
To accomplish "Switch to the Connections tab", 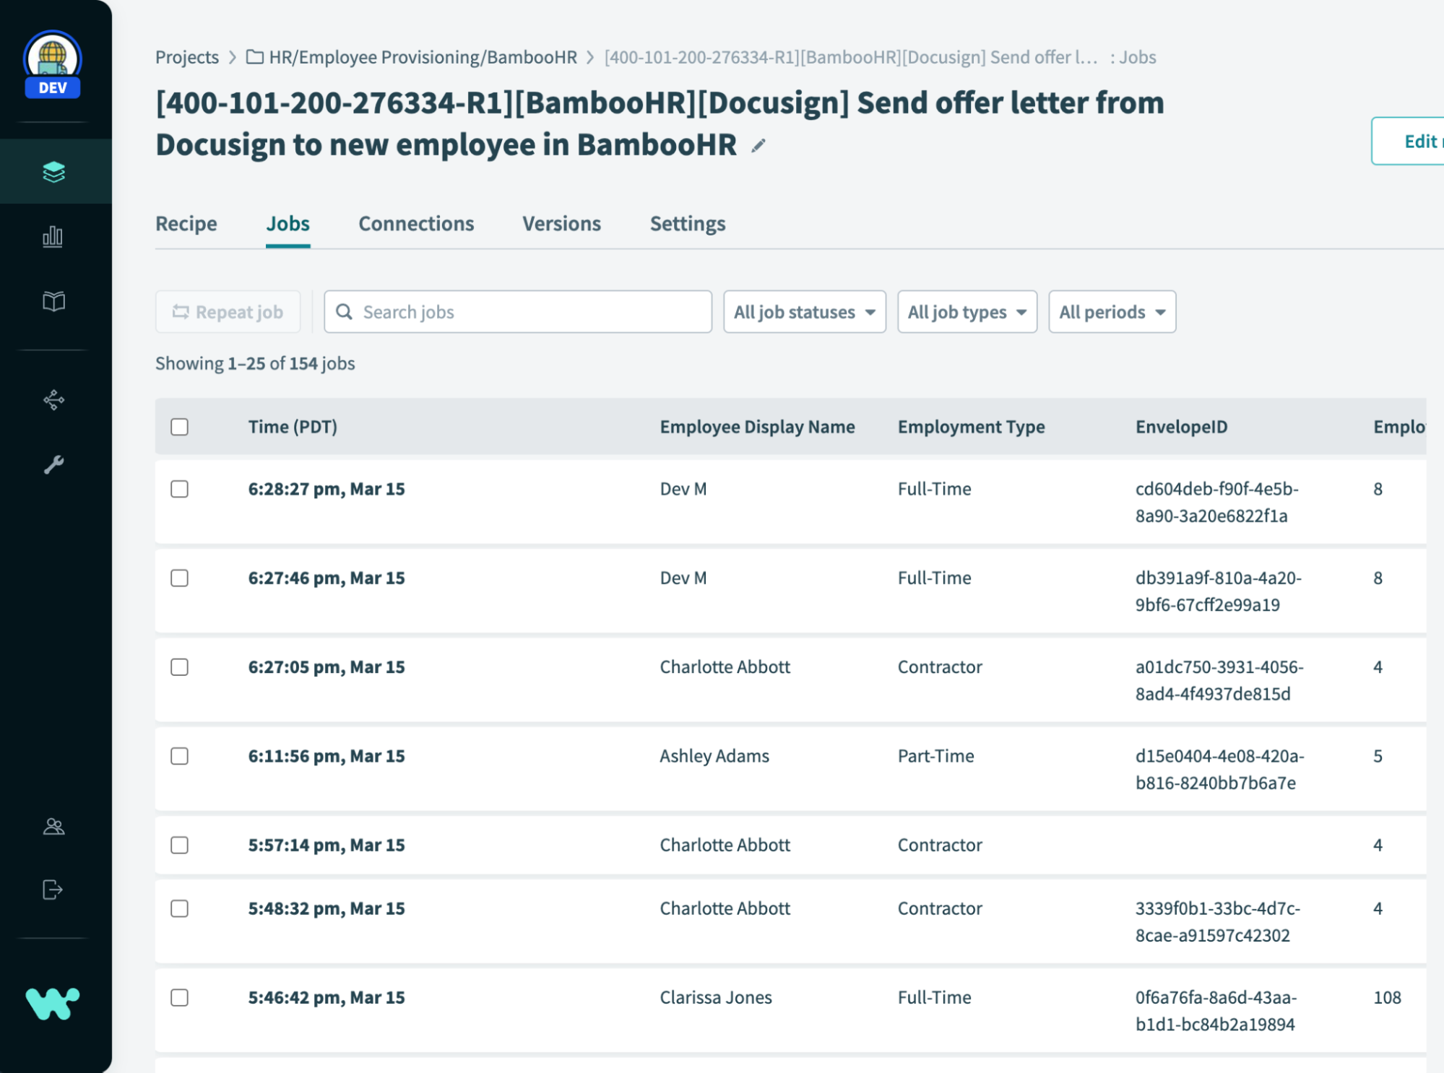I will (416, 224).
